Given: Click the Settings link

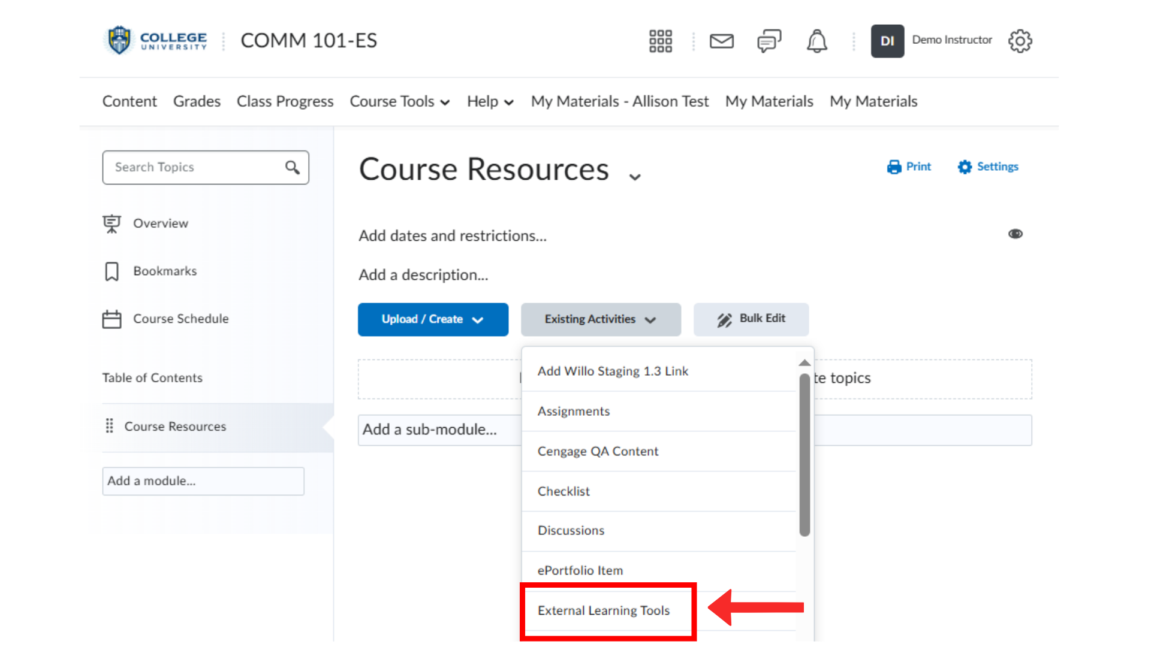Looking at the screenshot, I should click(988, 167).
